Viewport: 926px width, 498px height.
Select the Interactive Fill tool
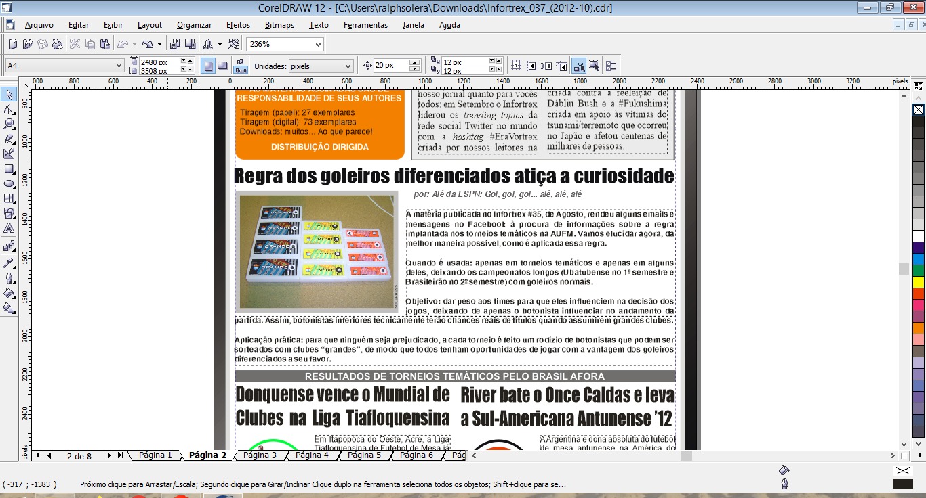[x=9, y=308]
